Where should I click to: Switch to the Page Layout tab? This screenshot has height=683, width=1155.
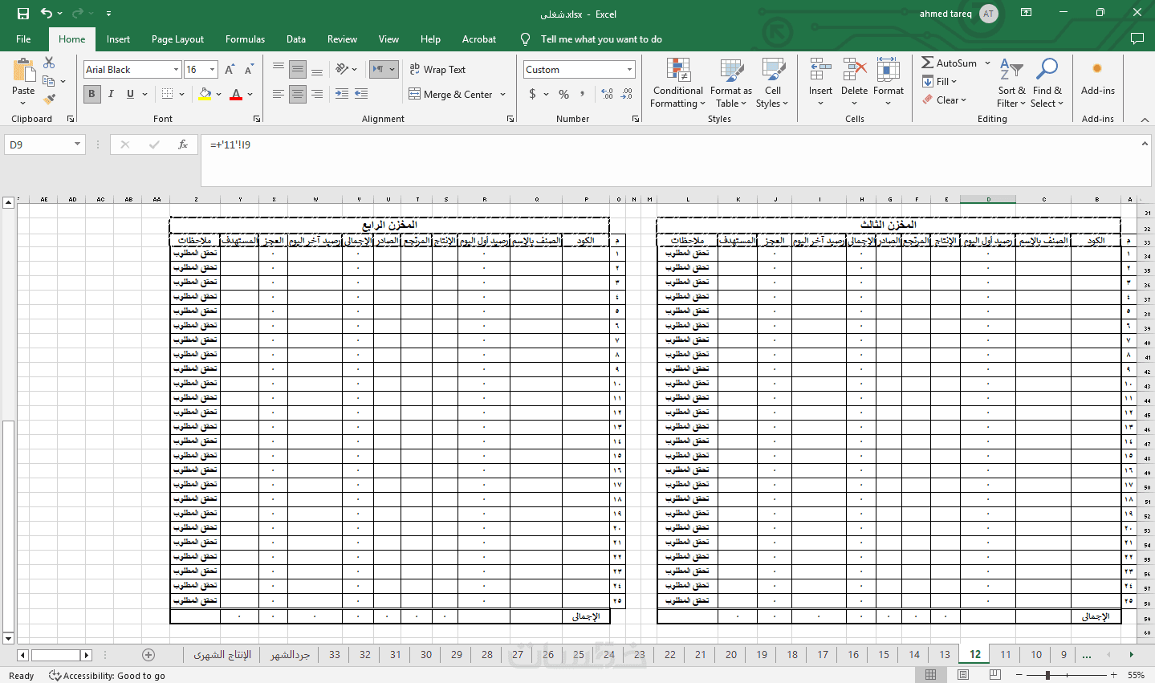[x=177, y=39]
